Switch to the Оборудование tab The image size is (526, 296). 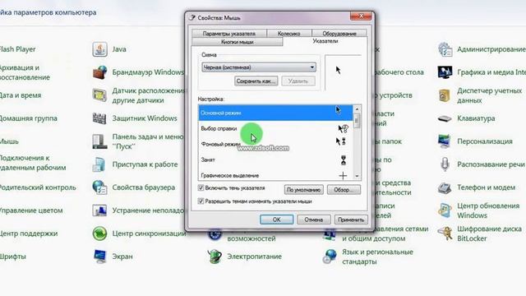[339, 33]
